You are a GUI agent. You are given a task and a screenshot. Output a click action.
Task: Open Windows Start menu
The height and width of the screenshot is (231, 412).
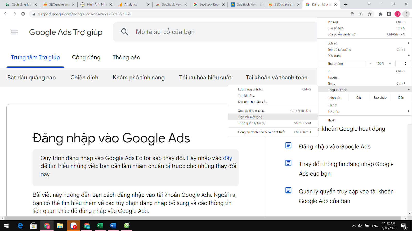6,226
